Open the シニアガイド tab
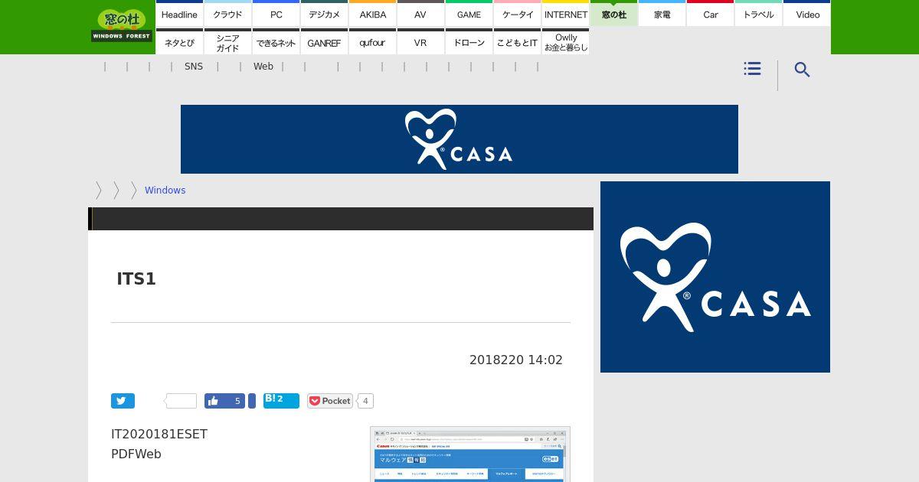 [227, 42]
